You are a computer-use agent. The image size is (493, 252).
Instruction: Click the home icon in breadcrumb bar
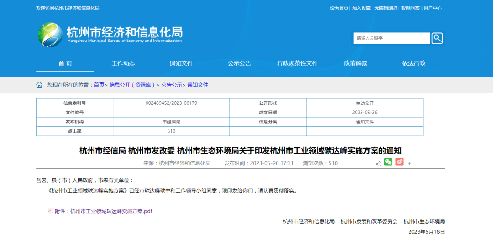point(39,85)
